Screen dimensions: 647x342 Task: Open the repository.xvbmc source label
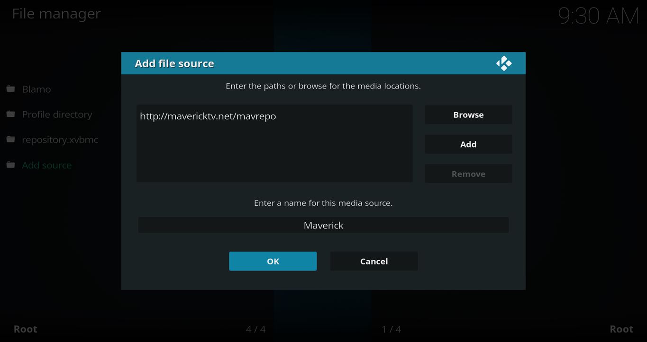[x=60, y=140]
